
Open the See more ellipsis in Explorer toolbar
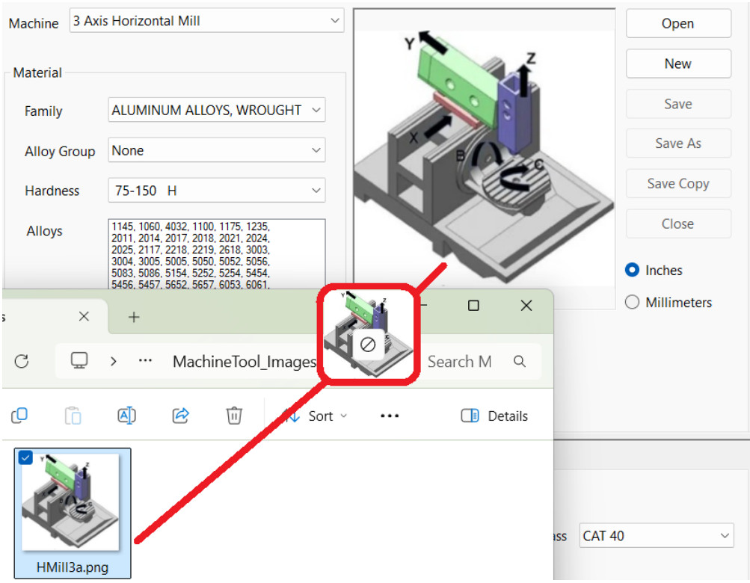(x=390, y=416)
